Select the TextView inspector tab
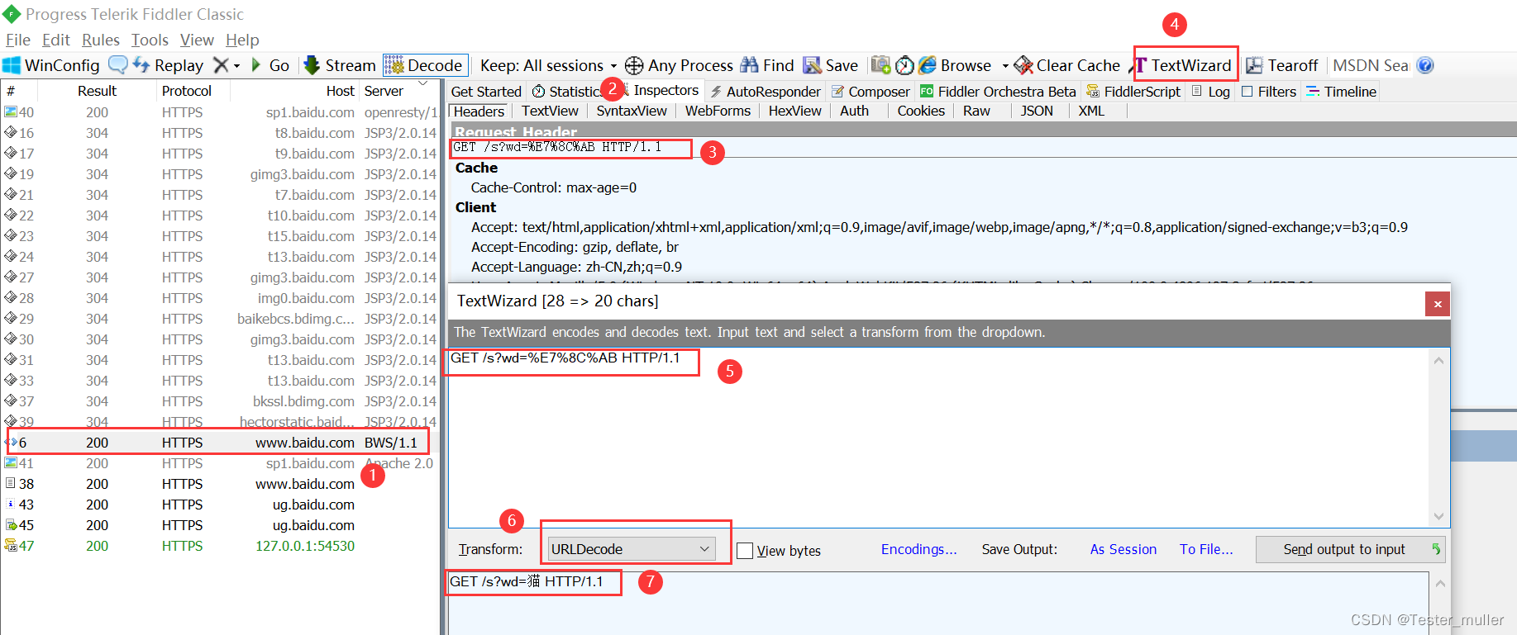The image size is (1517, 635). tap(550, 111)
